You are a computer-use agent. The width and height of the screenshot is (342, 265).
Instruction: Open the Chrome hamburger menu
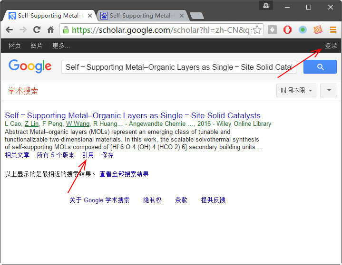click(x=333, y=29)
